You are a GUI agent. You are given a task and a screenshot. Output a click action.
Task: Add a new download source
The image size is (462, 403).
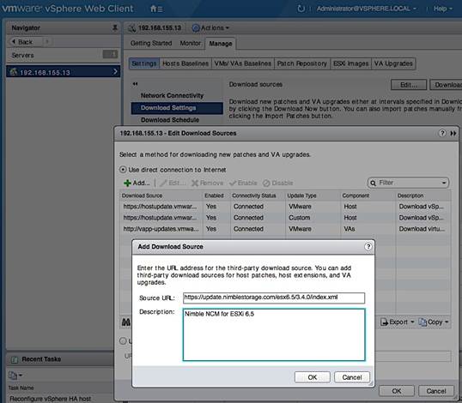[137, 183]
